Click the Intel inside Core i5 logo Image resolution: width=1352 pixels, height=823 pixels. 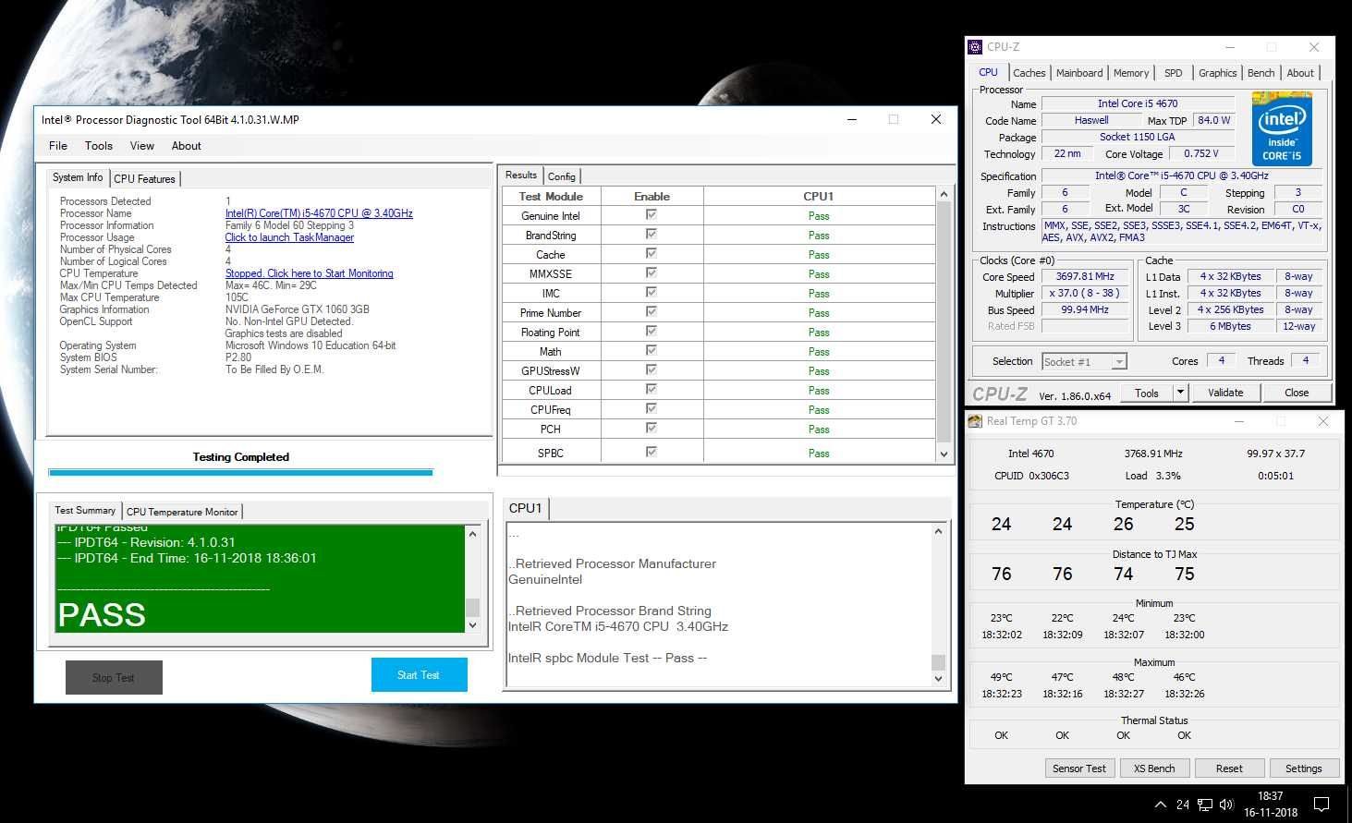[1282, 128]
